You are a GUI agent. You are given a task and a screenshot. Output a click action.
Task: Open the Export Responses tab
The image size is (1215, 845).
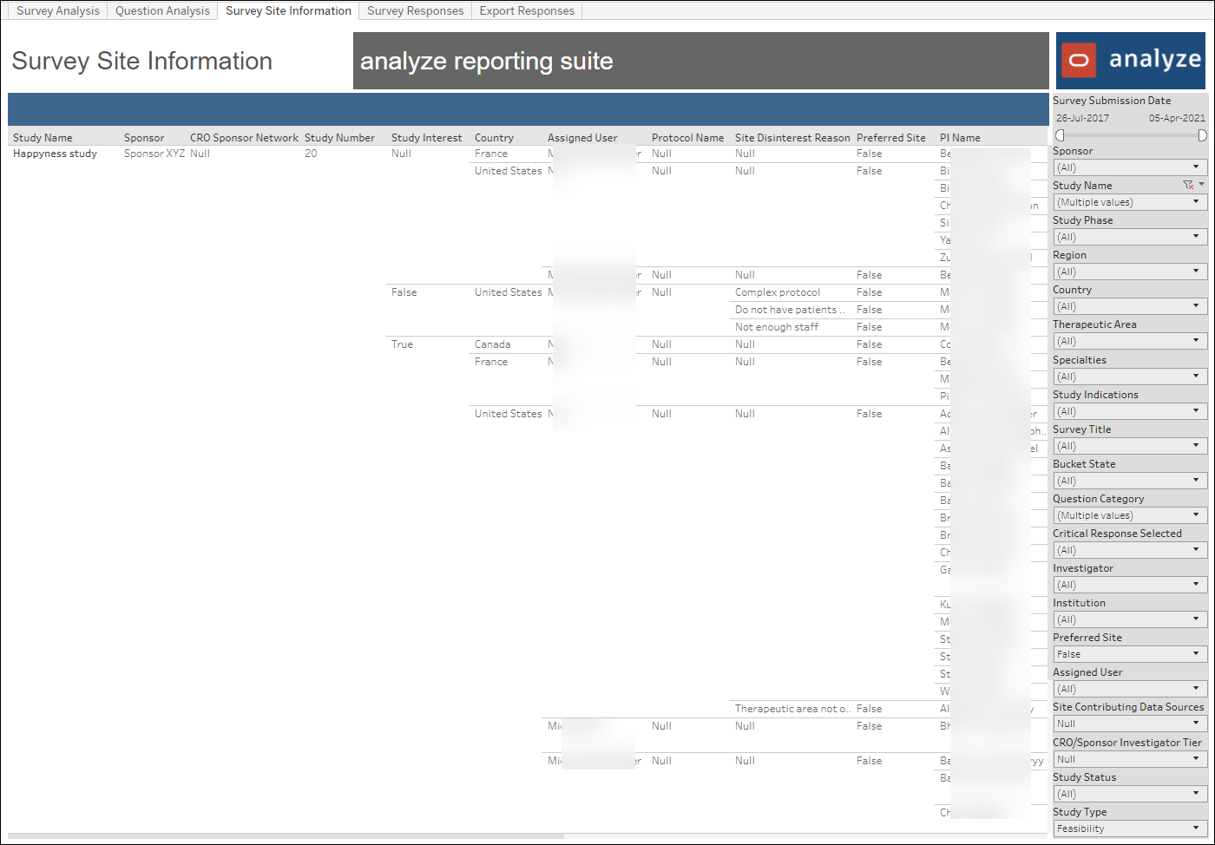[x=527, y=10]
